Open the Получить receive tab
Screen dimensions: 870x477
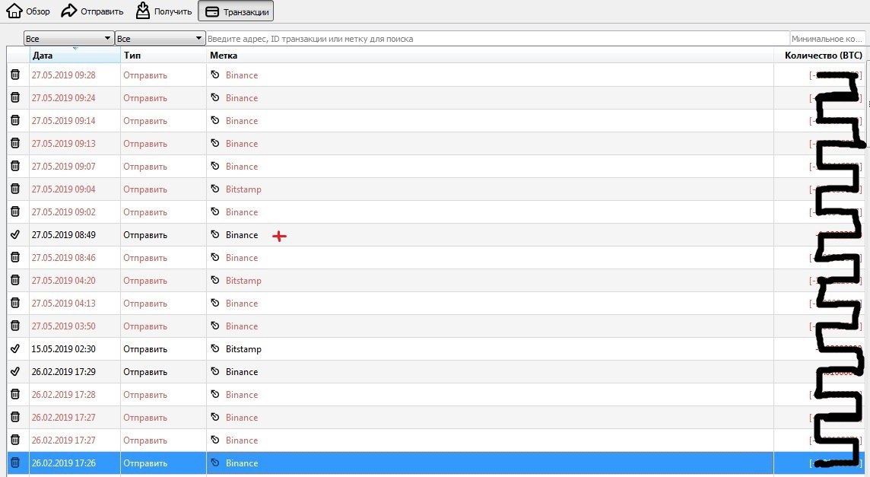pos(164,11)
